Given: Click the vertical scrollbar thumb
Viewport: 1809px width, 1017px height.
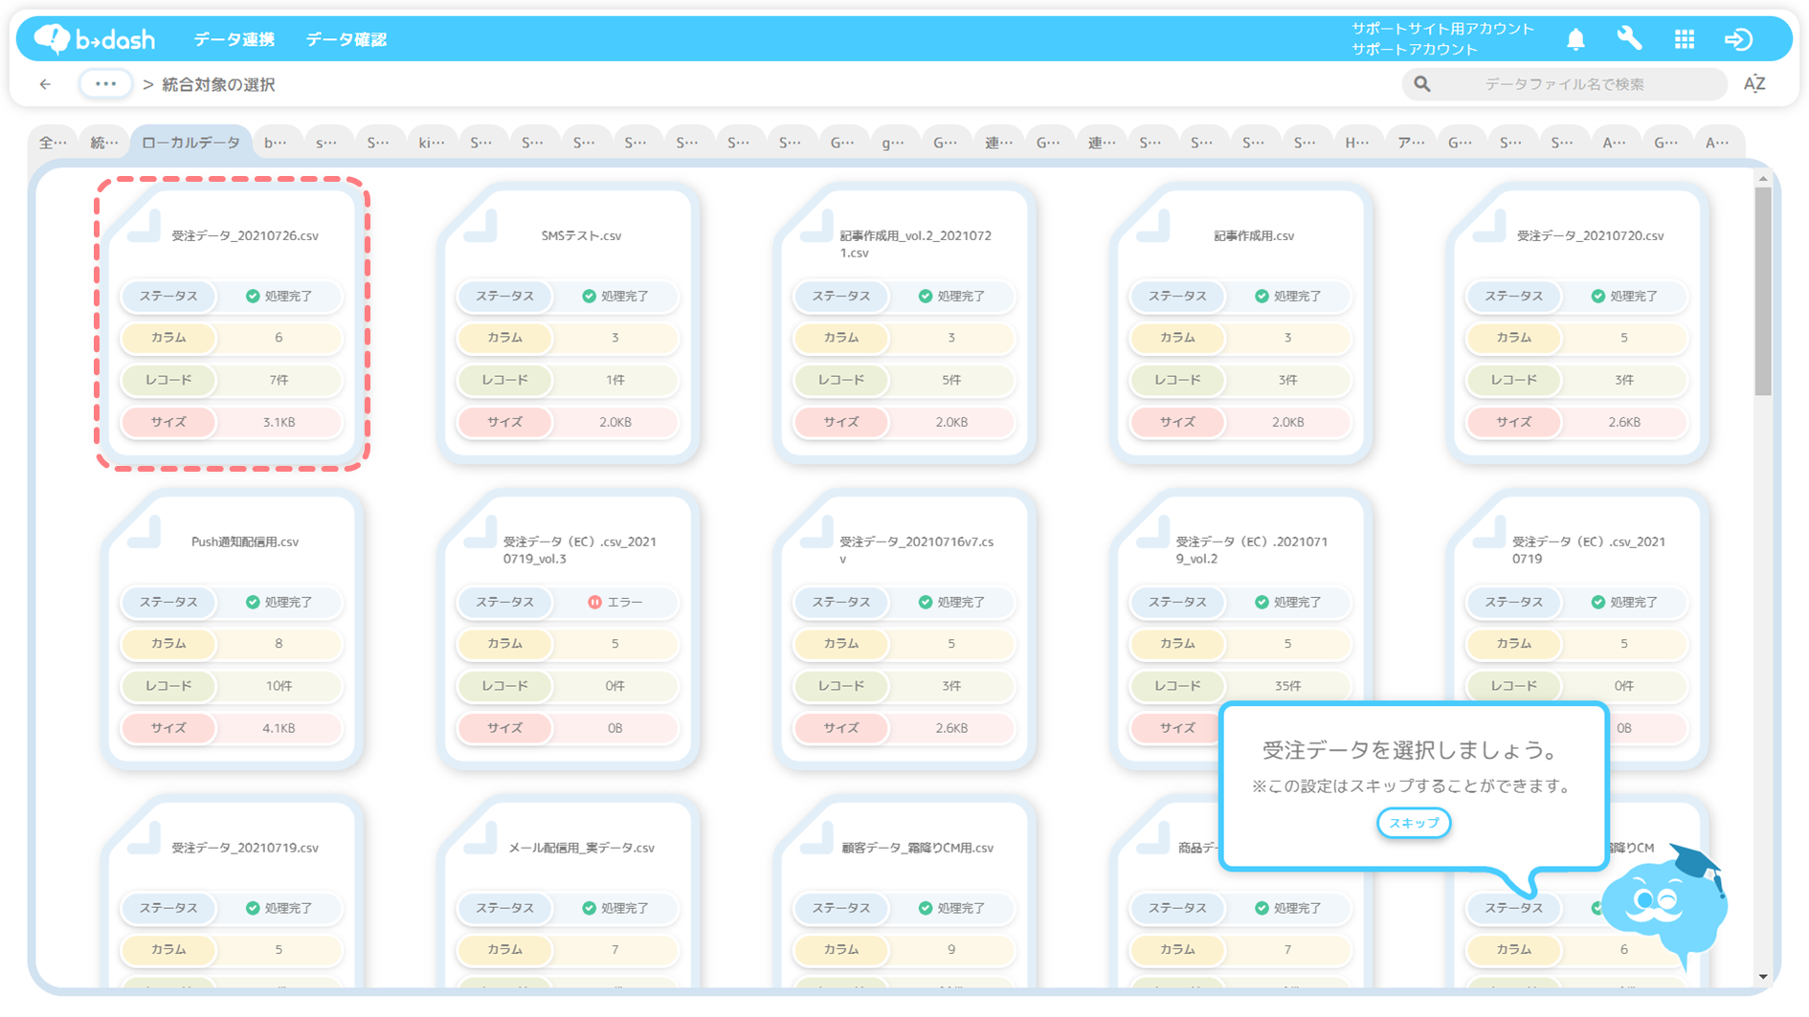Looking at the screenshot, I should pyautogui.click(x=1763, y=291).
